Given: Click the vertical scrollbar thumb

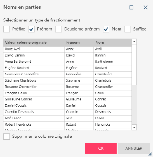Looking at the screenshot, I should pyautogui.click(x=134, y=65).
